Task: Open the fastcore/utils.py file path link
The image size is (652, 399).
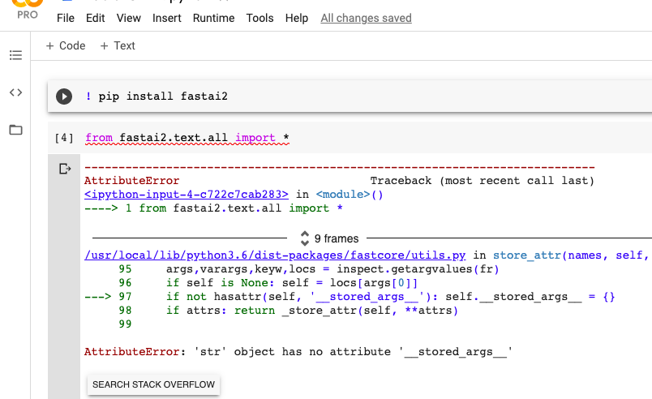Action: [275, 255]
